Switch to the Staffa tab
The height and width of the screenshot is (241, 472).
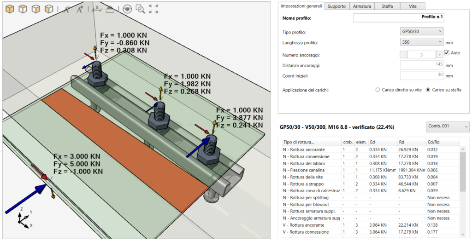pos(387,6)
